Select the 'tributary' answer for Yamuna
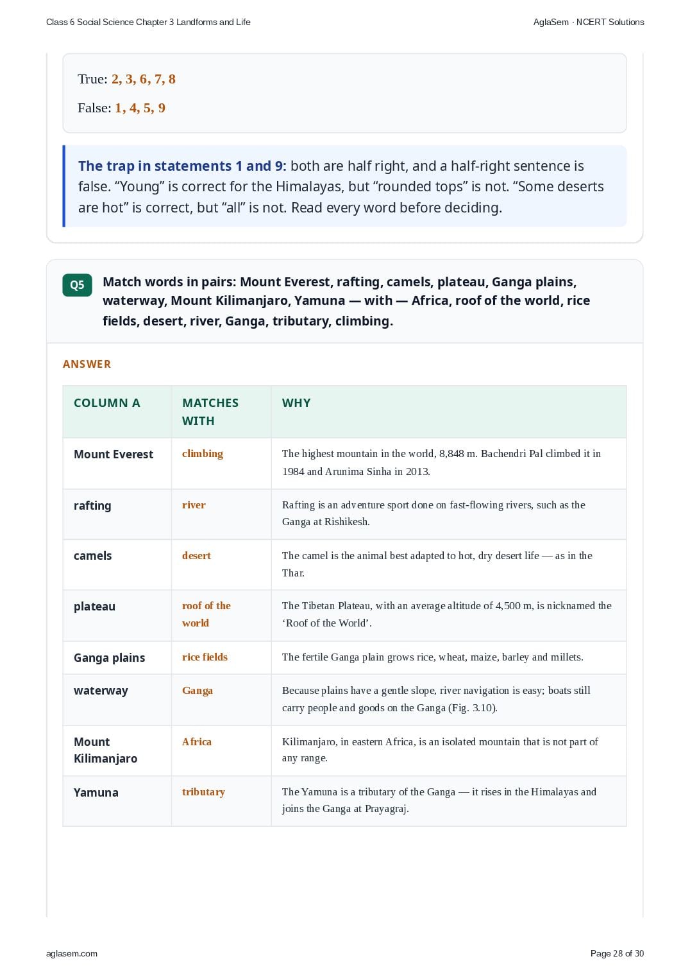 [203, 791]
